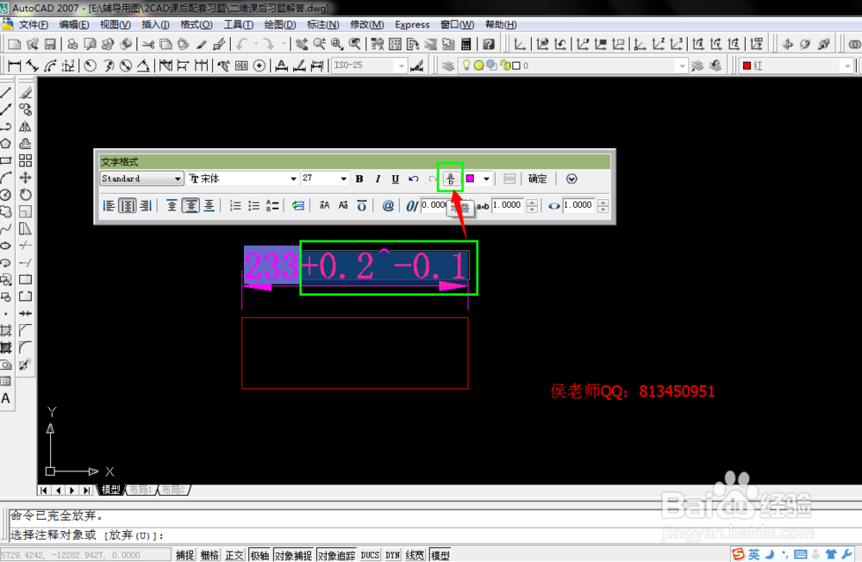Insert field icon in Text Formatting
The image size is (862, 562).
[x=298, y=206]
